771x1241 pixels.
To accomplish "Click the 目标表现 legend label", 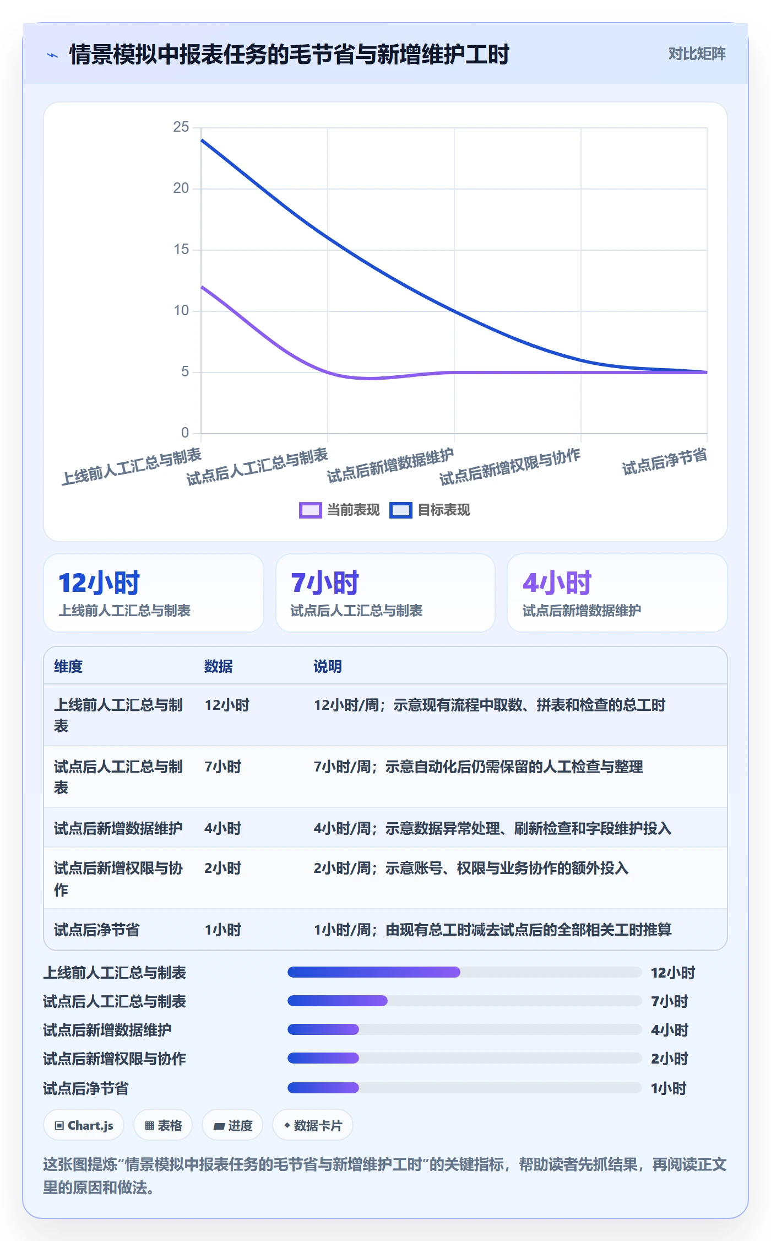I will 444,510.
